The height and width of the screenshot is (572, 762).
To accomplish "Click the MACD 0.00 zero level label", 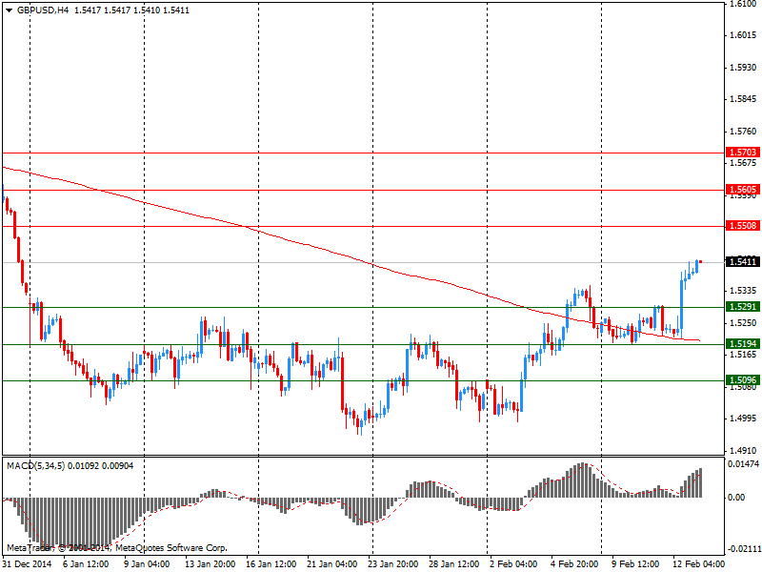I will [x=736, y=497].
